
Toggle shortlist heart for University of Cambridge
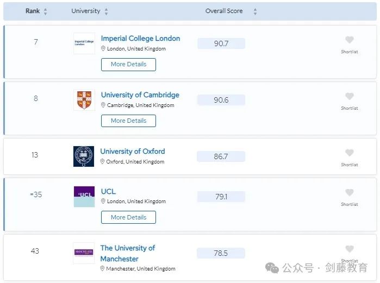point(350,97)
